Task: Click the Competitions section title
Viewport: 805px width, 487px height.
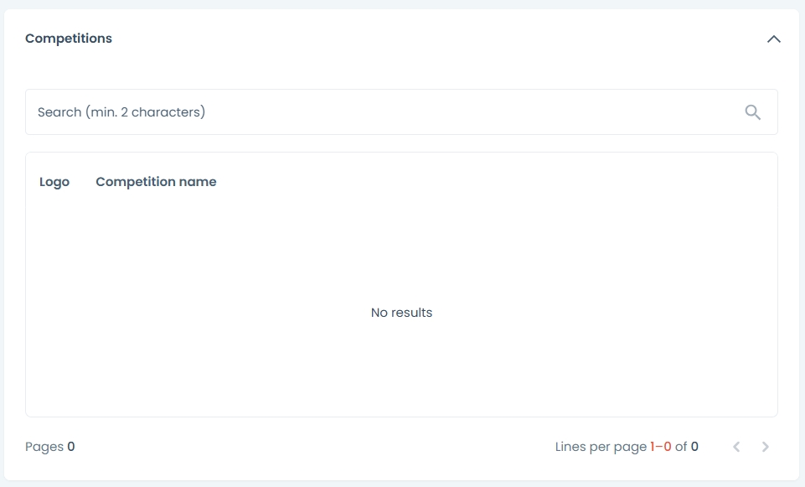Action: click(x=69, y=39)
